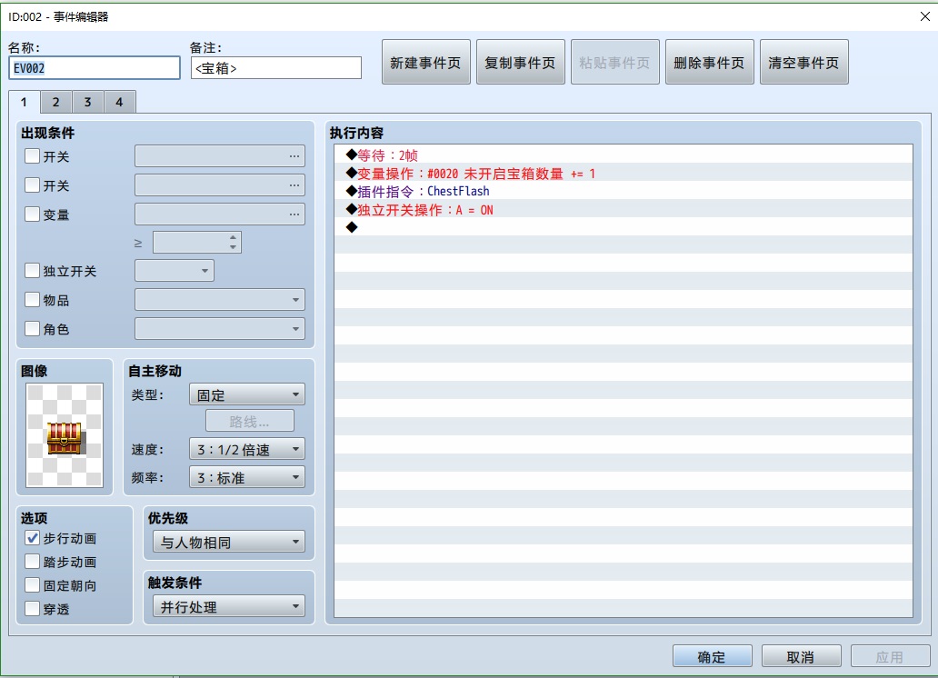Enable the second 开关 condition checkbox
938x678 pixels.
[x=33, y=184]
